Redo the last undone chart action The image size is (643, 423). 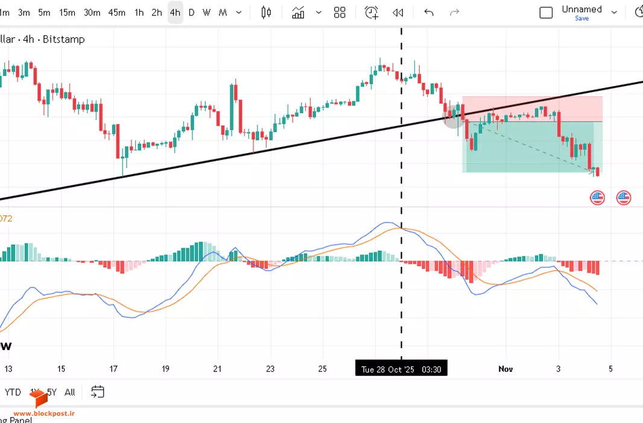(454, 13)
